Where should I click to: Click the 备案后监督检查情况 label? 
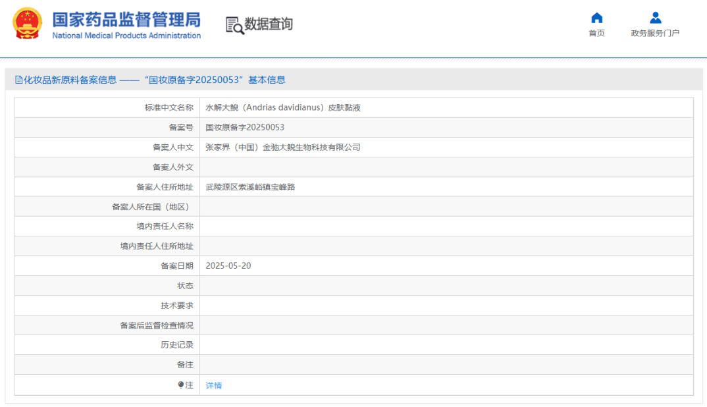pyautogui.click(x=157, y=325)
